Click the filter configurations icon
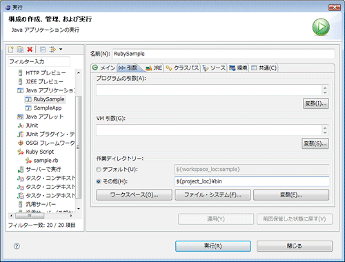345x262 pixels. [52, 49]
